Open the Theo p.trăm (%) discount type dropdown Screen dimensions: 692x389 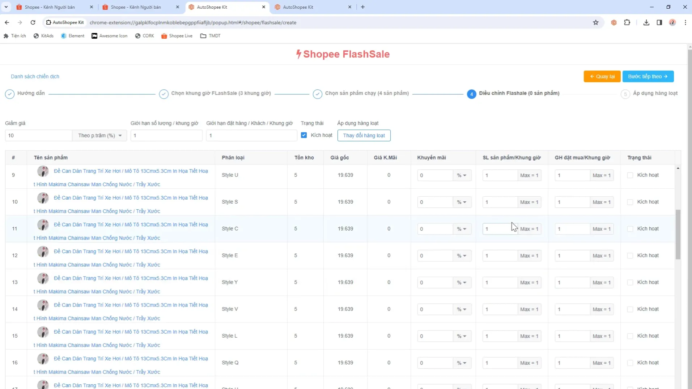99,136
